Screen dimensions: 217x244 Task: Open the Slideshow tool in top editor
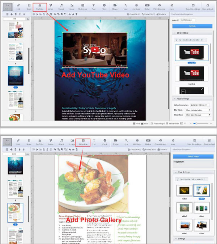(x=83, y=7)
